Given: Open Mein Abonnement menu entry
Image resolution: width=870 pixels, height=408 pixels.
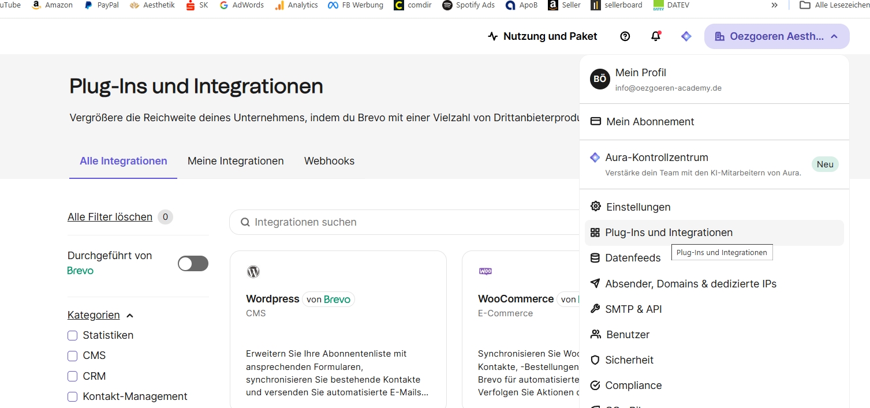Looking at the screenshot, I should click(714, 122).
